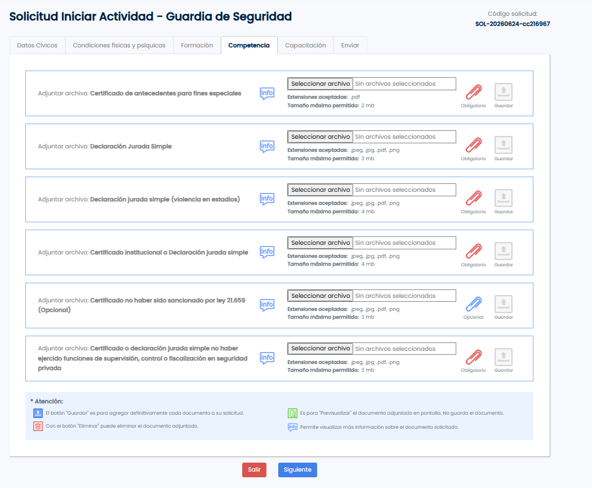The width and height of the screenshot is (592, 488).
Task: Open the Capacitación tab
Action: [x=305, y=45]
